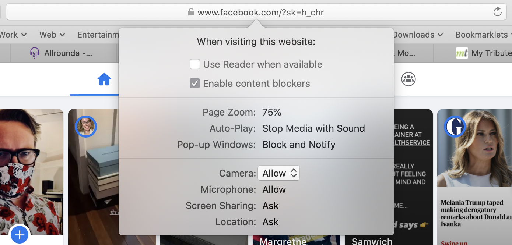Open the Facebook Home icon
Viewport: 512px width, 245px height.
(104, 79)
